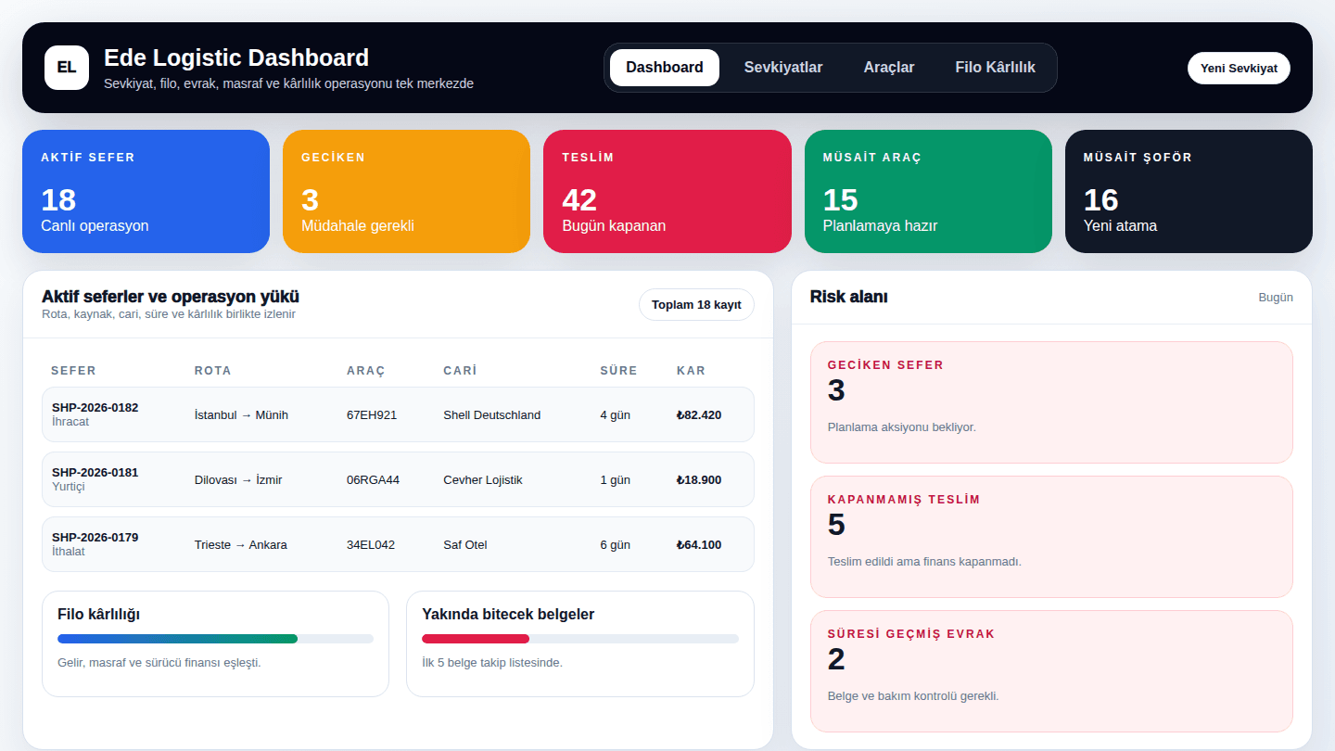Screen dimensions: 1335x751
Task: Click the Trieste → Ankara route
Action: click(x=241, y=544)
